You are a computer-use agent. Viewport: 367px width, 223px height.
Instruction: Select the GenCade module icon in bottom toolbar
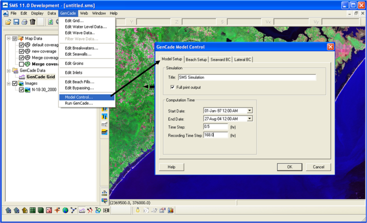(82, 210)
